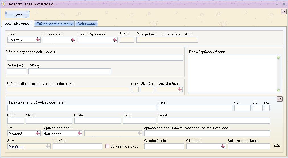Viewport: 288px width, 158px height.
Task: Click scroll up arrow in Popis box
Action: [x=278, y=58]
